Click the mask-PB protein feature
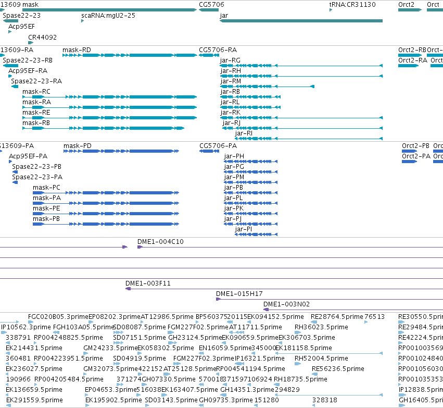The image size is (443, 408). (106, 224)
